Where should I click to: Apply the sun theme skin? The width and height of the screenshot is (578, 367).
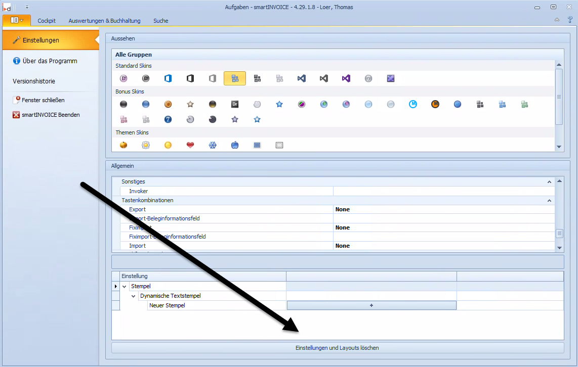[x=168, y=145]
